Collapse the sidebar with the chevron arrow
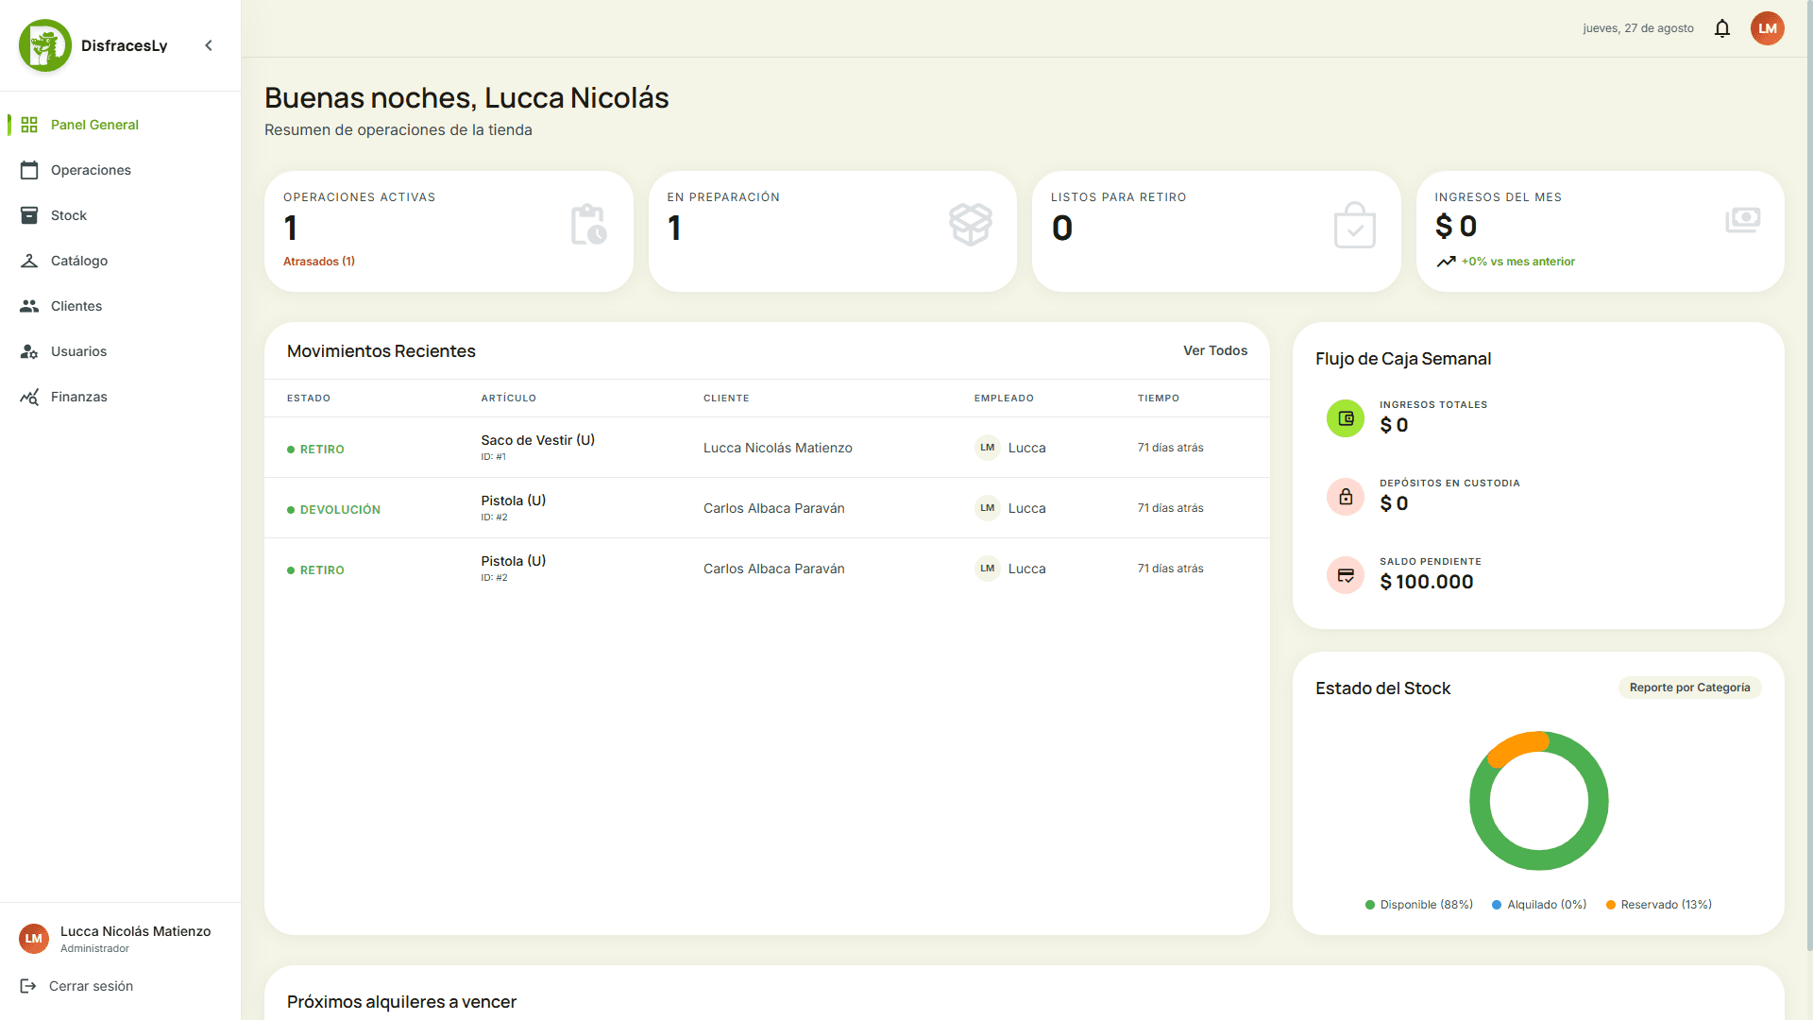 [x=209, y=45]
